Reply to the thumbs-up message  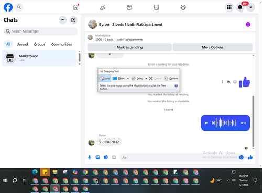[228, 82]
